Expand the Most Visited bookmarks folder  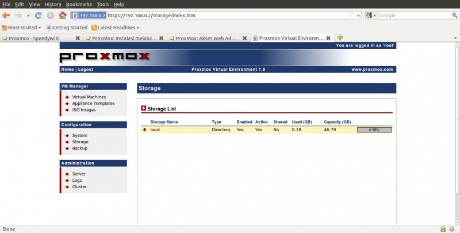21,28
